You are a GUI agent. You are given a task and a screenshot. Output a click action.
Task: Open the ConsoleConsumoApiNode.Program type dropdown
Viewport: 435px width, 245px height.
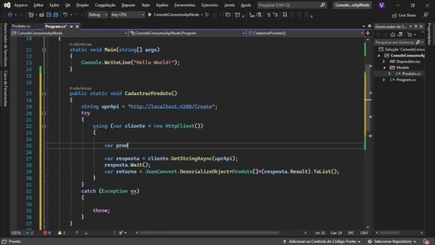point(188,33)
